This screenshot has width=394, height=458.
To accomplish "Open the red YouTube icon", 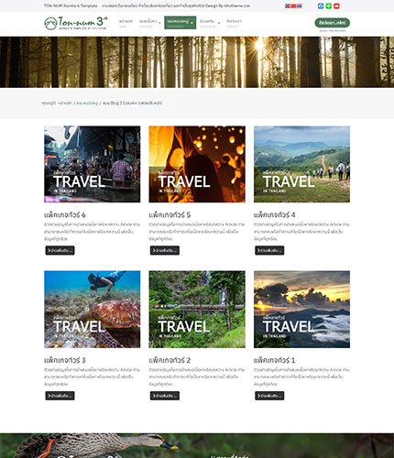I will (336, 6).
